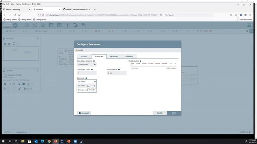Switch to the Ambari browser tab
257x144 pixels.
coord(16,10)
